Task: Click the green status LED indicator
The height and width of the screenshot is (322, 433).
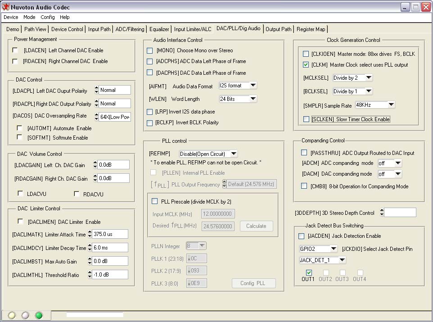Action: pyautogui.click(x=39, y=315)
